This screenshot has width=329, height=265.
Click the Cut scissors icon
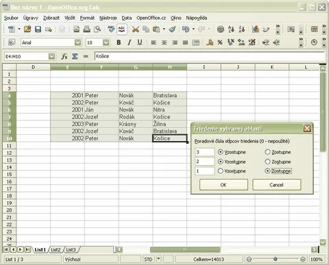(136, 29)
